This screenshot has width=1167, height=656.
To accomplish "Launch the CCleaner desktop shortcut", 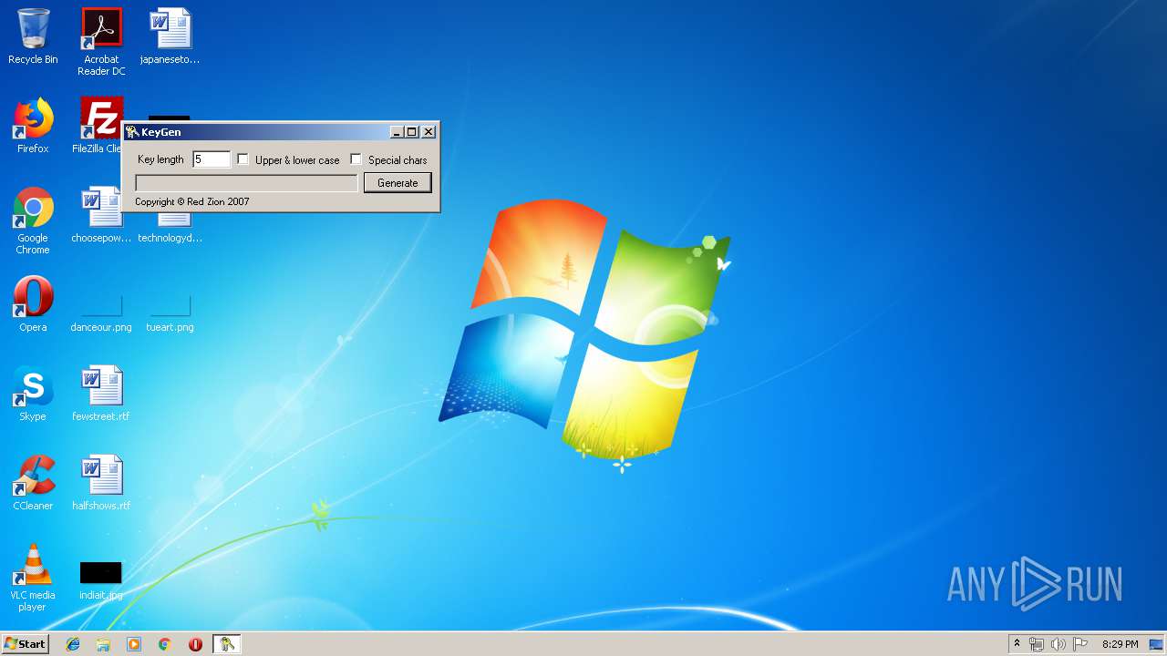I will coord(33,483).
